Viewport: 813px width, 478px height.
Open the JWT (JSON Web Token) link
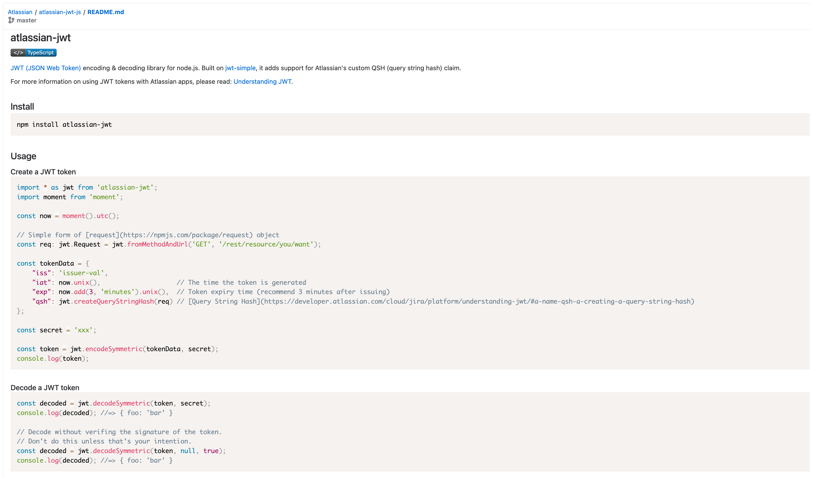pos(46,68)
